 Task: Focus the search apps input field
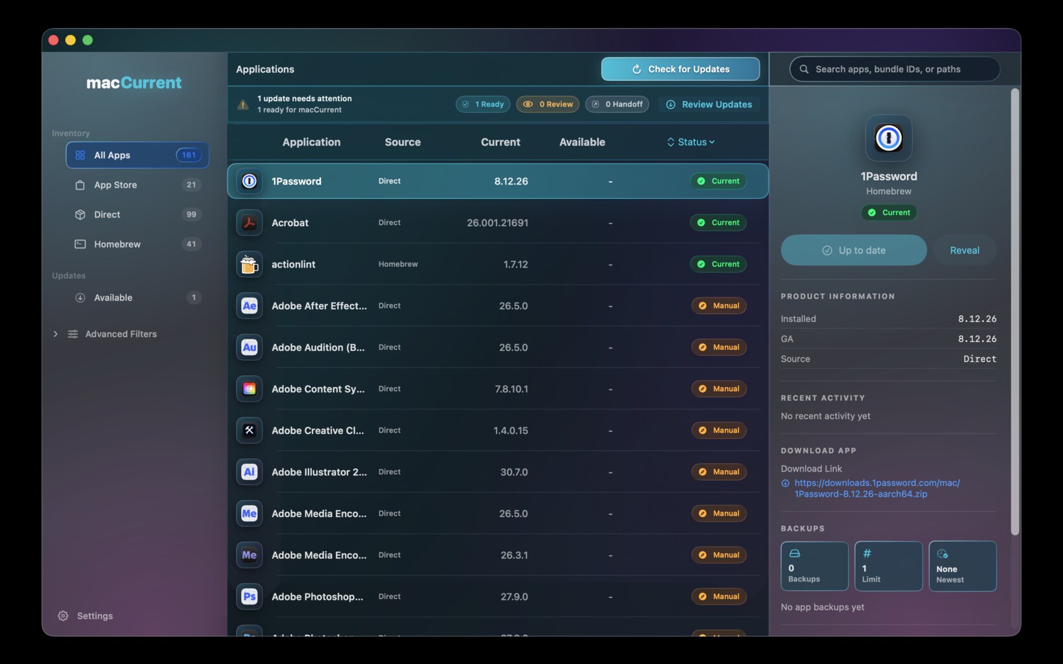tap(894, 69)
